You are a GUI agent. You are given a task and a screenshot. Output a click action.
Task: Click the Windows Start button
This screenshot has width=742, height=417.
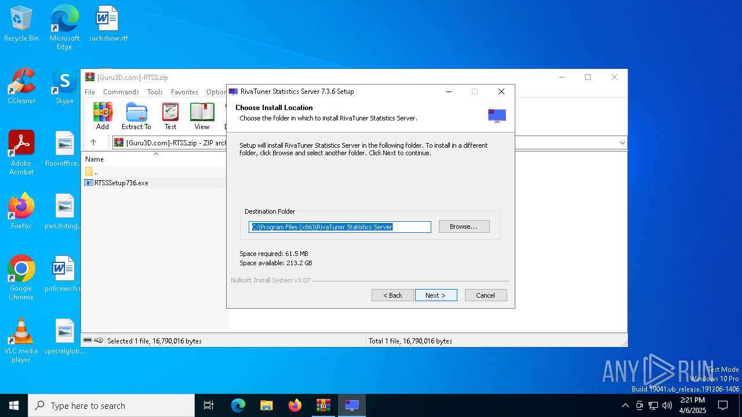pos(14,405)
